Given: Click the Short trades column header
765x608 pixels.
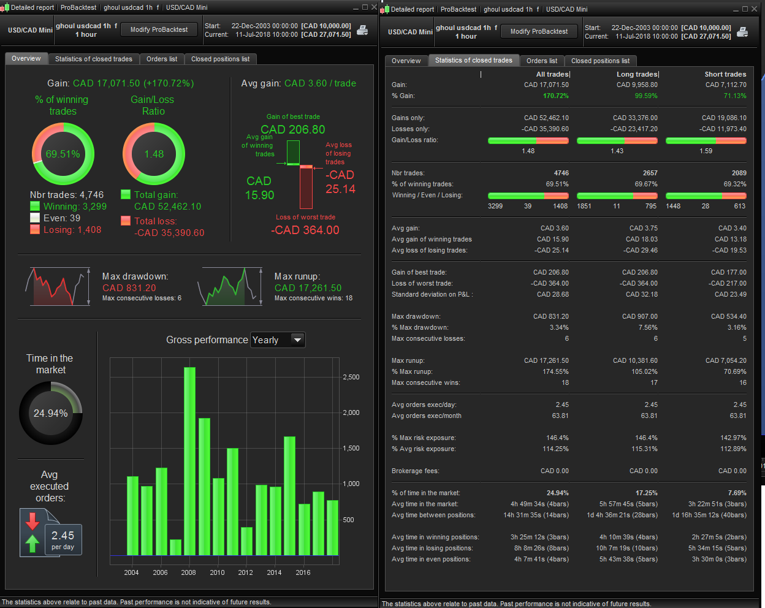Looking at the screenshot, I should pos(726,74).
